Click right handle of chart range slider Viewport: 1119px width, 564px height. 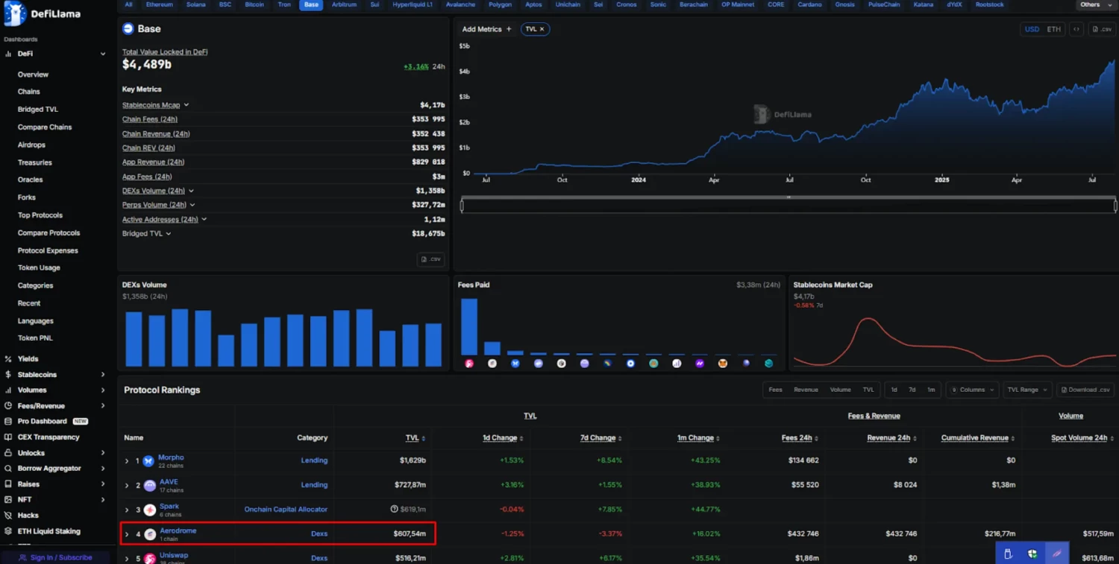pyautogui.click(x=1115, y=206)
